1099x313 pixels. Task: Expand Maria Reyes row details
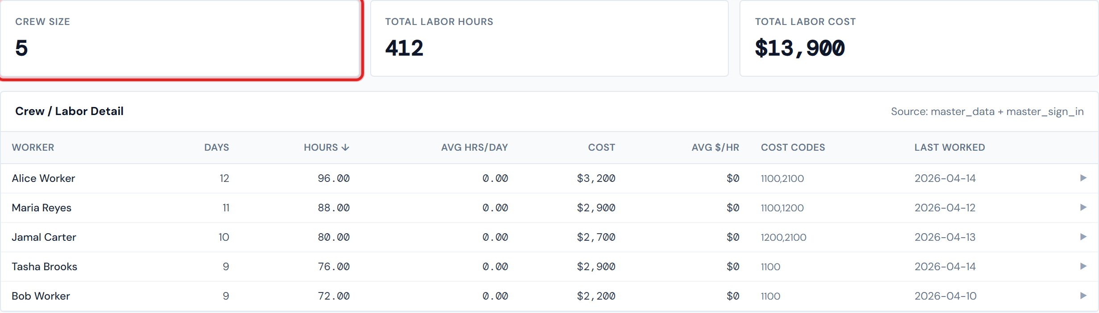(1083, 207)
